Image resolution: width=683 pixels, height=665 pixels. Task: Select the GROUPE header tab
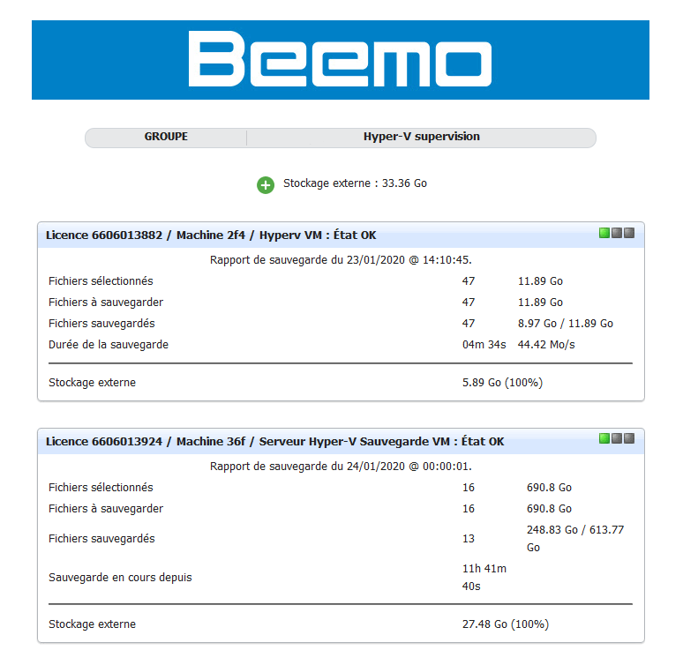[x=166, y=137]
